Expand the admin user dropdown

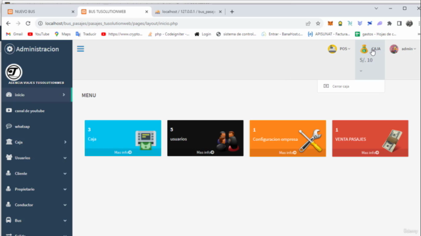pos(409,49)
